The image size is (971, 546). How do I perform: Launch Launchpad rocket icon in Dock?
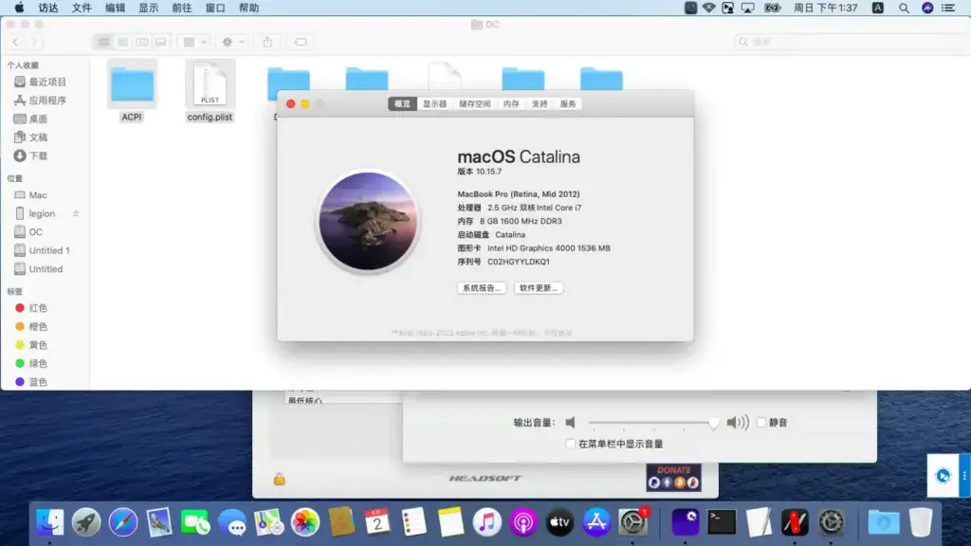(86, 522)
